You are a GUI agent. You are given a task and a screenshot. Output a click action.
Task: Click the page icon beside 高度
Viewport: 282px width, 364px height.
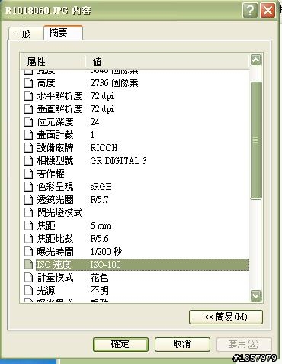pyautogui.click(x=28, y=83)
